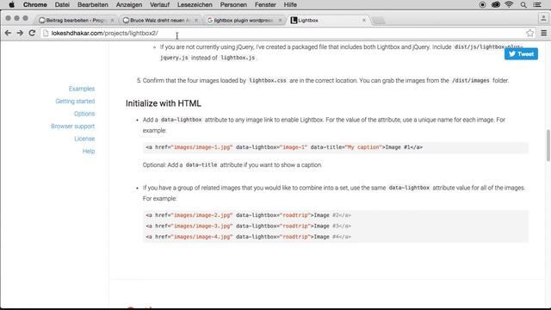This screenshot has height=310, width=551.
Task: Reload the current page
Action: (32, 33)
